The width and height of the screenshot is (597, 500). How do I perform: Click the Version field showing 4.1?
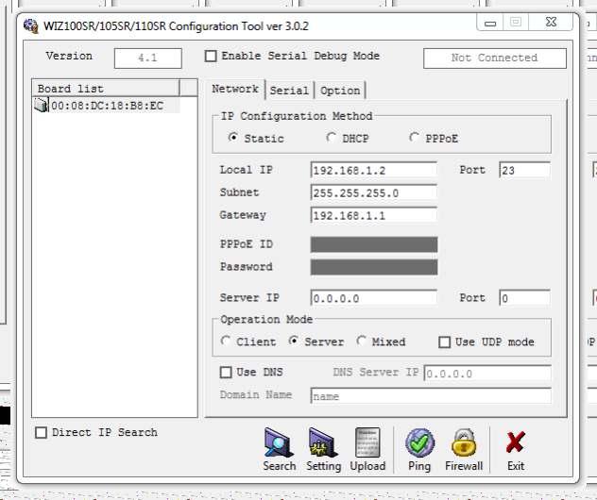[x=148, y=58]
